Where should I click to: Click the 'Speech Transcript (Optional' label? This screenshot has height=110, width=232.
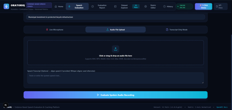point(61,71)
